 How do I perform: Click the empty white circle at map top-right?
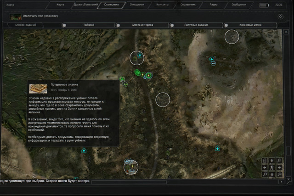tap(232, 37)
